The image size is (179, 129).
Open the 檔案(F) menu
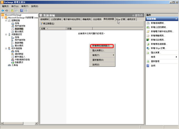[x=5, y=6]
